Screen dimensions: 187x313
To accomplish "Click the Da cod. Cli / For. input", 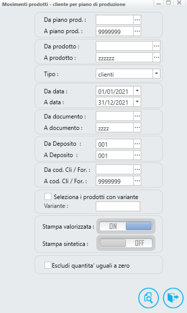I will (x=114, y=169).
